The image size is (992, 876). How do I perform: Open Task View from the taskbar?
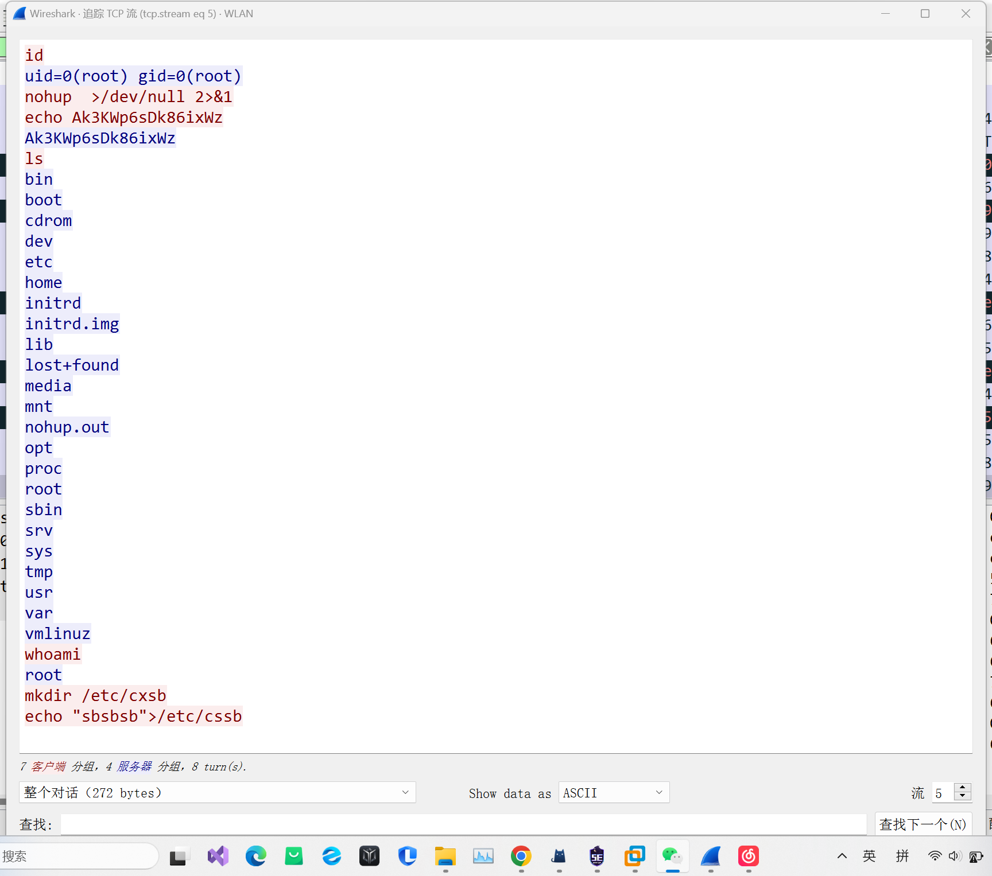point(178,856)
